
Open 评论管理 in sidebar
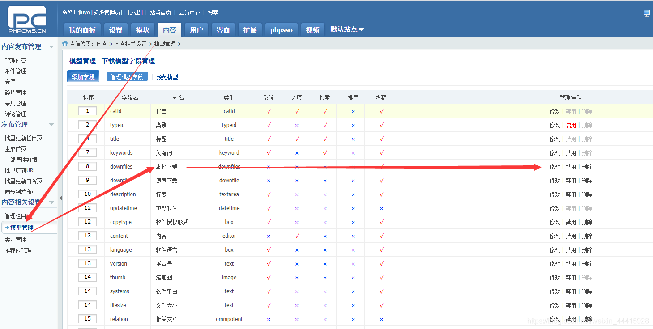(x=16, y=114)
